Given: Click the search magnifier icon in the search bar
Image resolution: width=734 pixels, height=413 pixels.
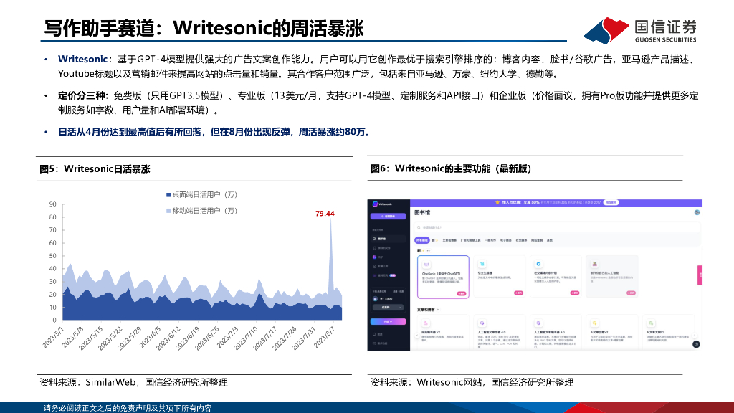Looking at the screenshot, I should 419,227.
